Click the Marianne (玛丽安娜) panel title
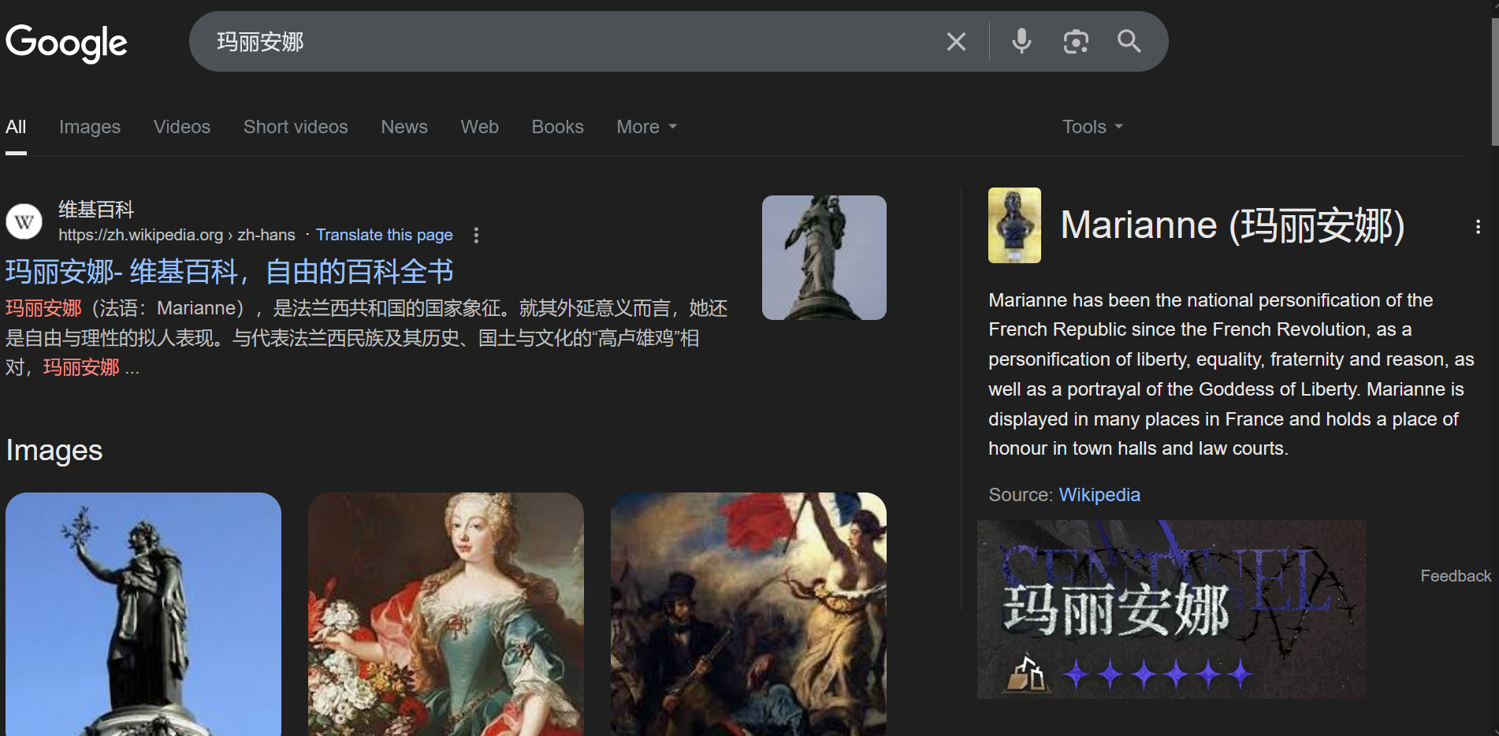 point(1233,225)
